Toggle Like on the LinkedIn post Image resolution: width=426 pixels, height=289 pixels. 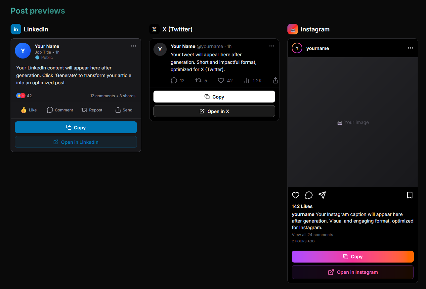[x=28, y=110]
